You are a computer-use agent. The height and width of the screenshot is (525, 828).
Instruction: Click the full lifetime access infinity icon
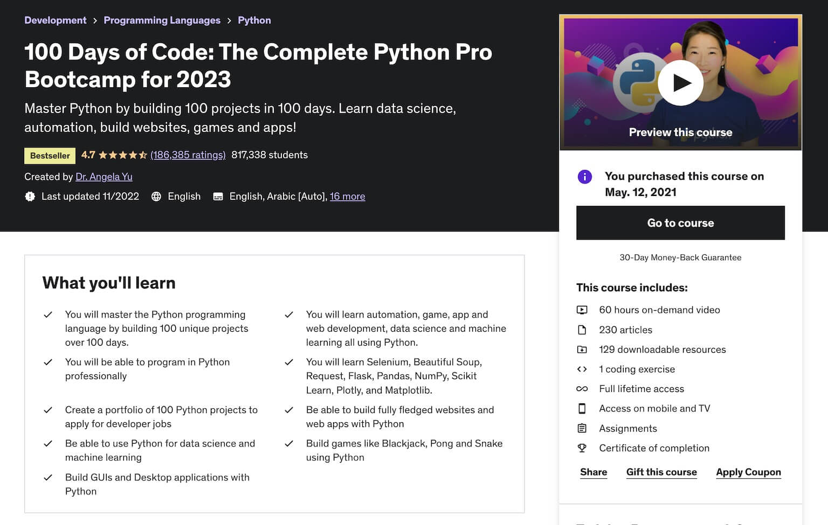pyautogui.click(x=583, y=388)
